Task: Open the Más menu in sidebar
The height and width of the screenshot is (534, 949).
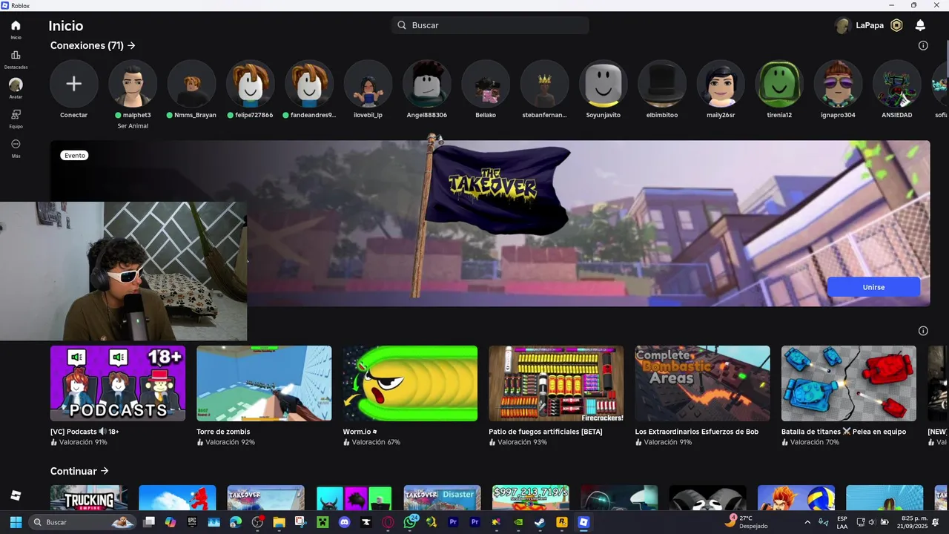Action: click(16, 148)
